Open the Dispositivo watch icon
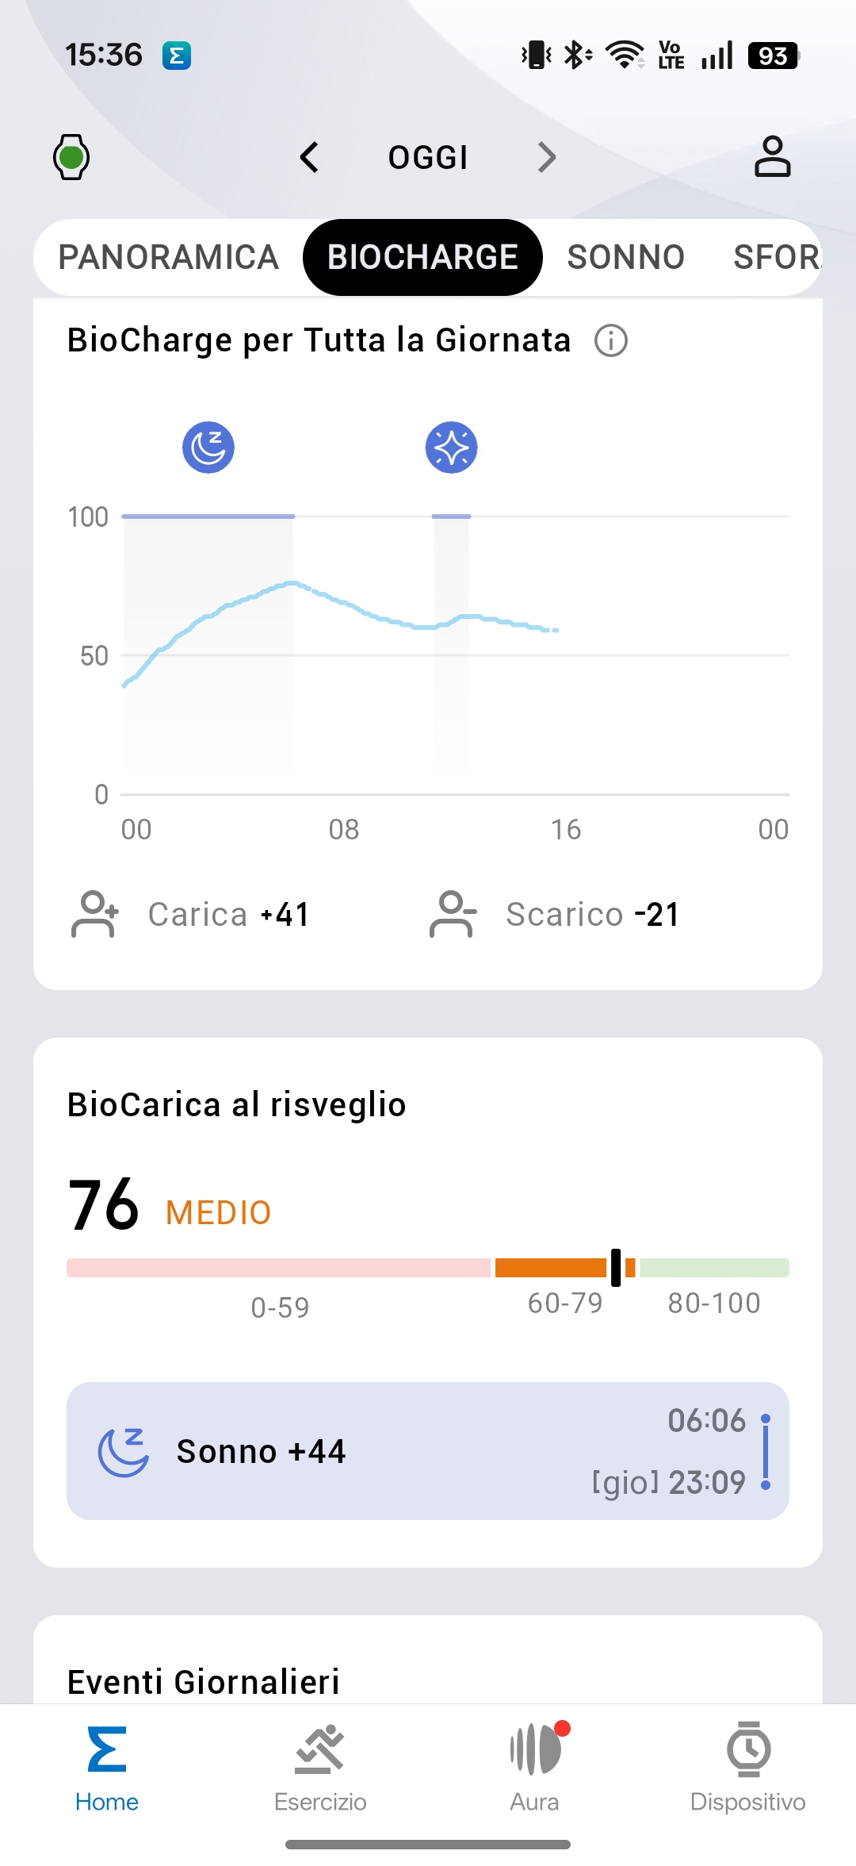The image size is (856, 1866). point(748,1749)
